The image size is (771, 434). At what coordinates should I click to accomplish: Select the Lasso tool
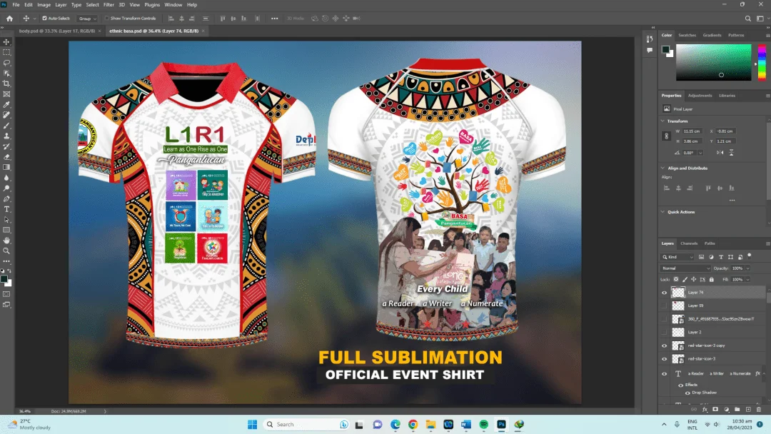point(6,63)
